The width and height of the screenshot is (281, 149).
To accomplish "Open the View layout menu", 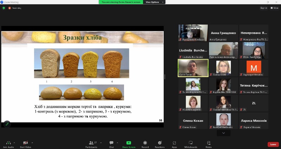I will (275, 8).
